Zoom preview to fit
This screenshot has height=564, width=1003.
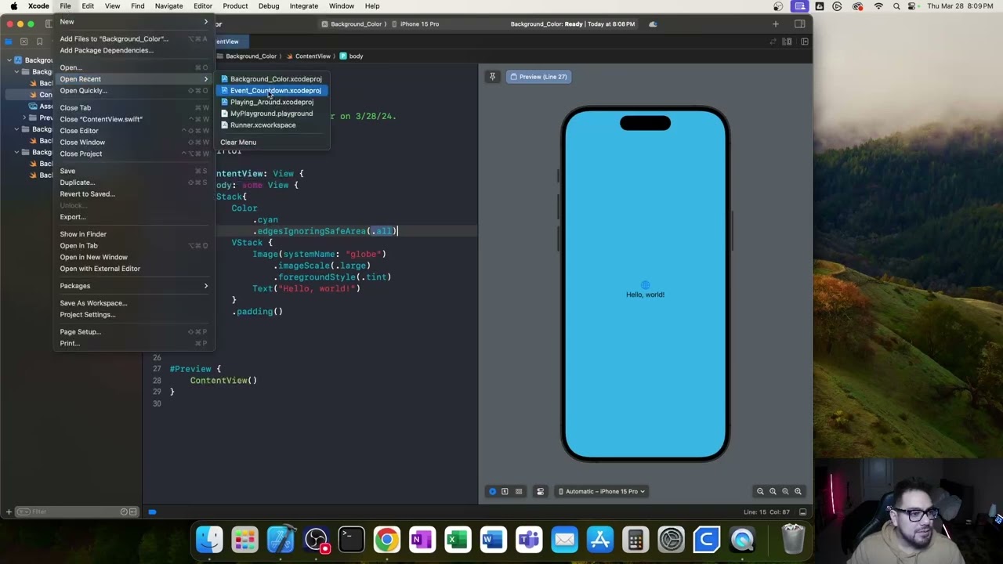785,491
